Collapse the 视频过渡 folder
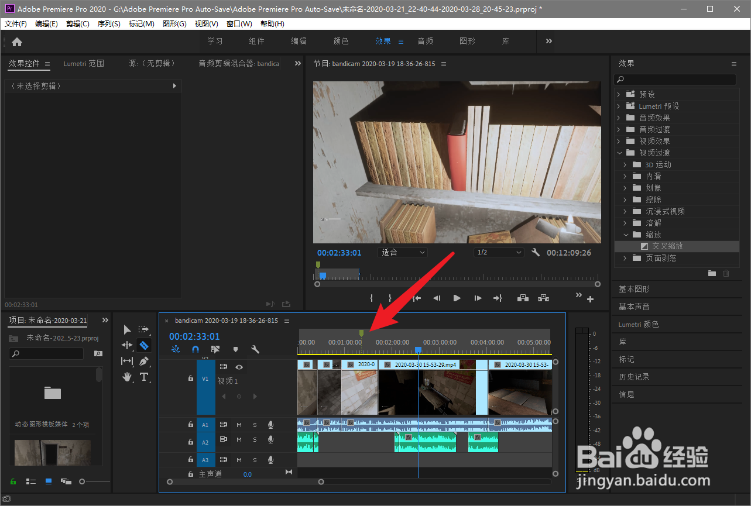 tap(619, 153)
